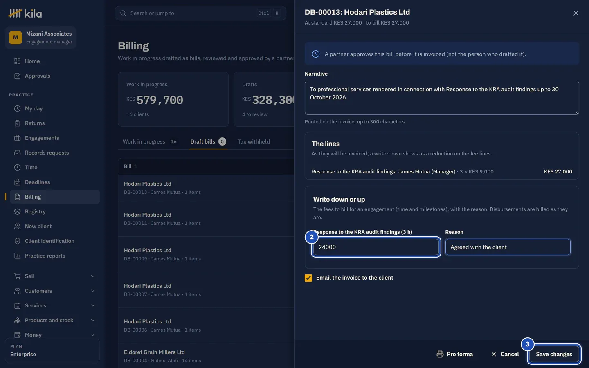
Task: Click the Sell shopping cart icon
Action: click(17, 276)
